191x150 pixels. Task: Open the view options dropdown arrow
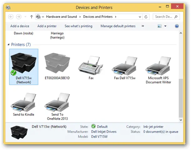click(x=165, y=26)
